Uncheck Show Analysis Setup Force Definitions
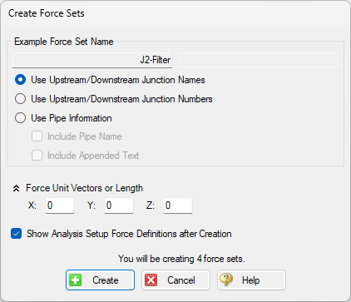The width and height of the screenshot is (351, 302). click(x=17, y=234)
